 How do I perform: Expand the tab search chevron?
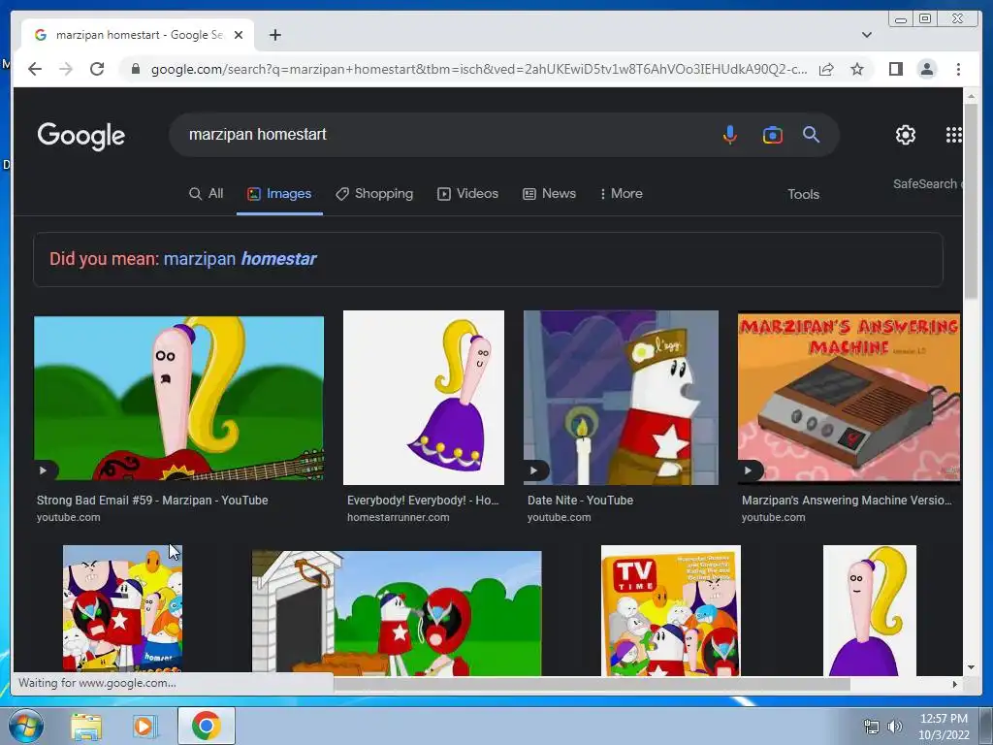click(866, 35)
